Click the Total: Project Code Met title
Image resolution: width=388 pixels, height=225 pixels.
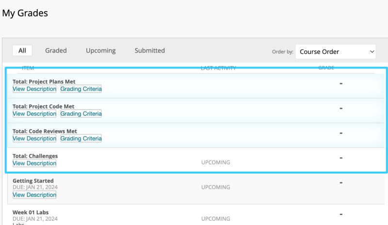coord(43,106)
